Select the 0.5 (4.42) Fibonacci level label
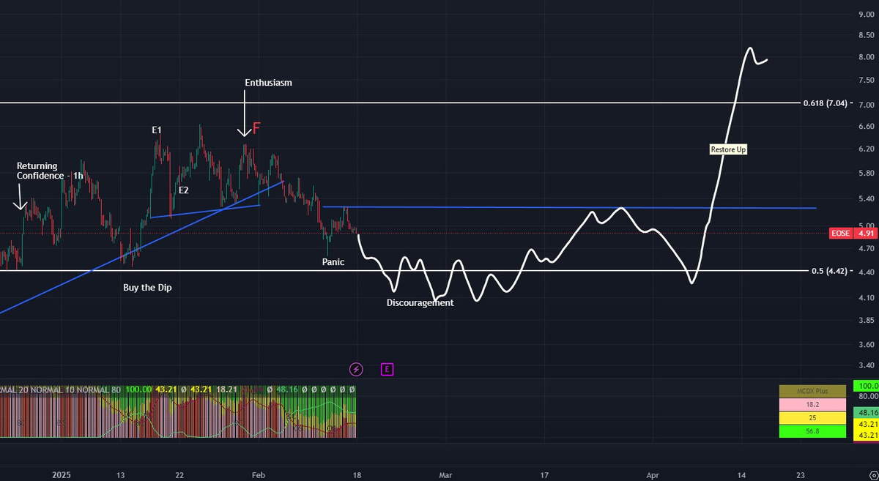The height and width of the screenshot is (481, 879). click(x=831, y=271)
